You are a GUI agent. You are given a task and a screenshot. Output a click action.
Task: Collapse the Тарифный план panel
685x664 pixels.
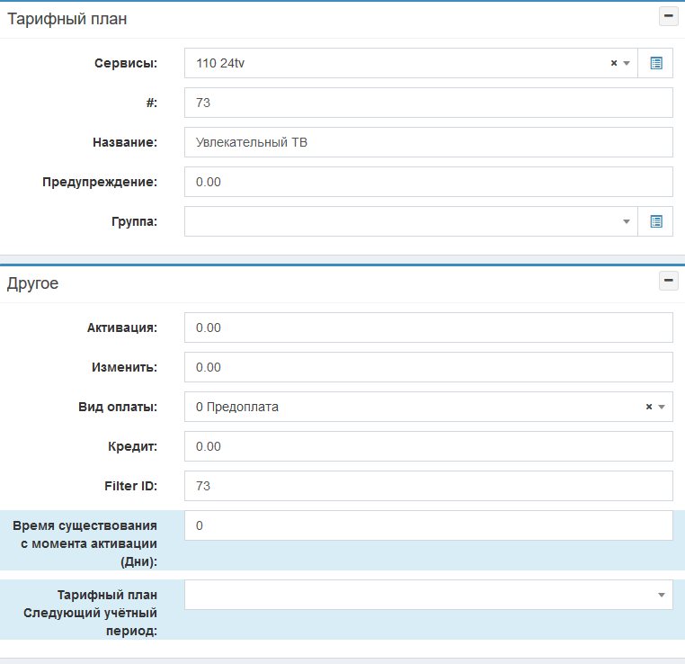coord(668,16)
